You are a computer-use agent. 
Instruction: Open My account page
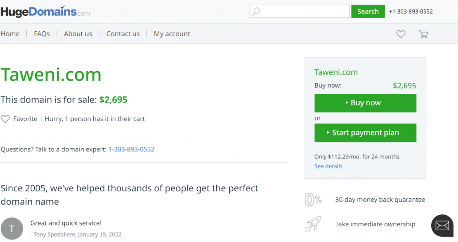(x=172, y=34)
